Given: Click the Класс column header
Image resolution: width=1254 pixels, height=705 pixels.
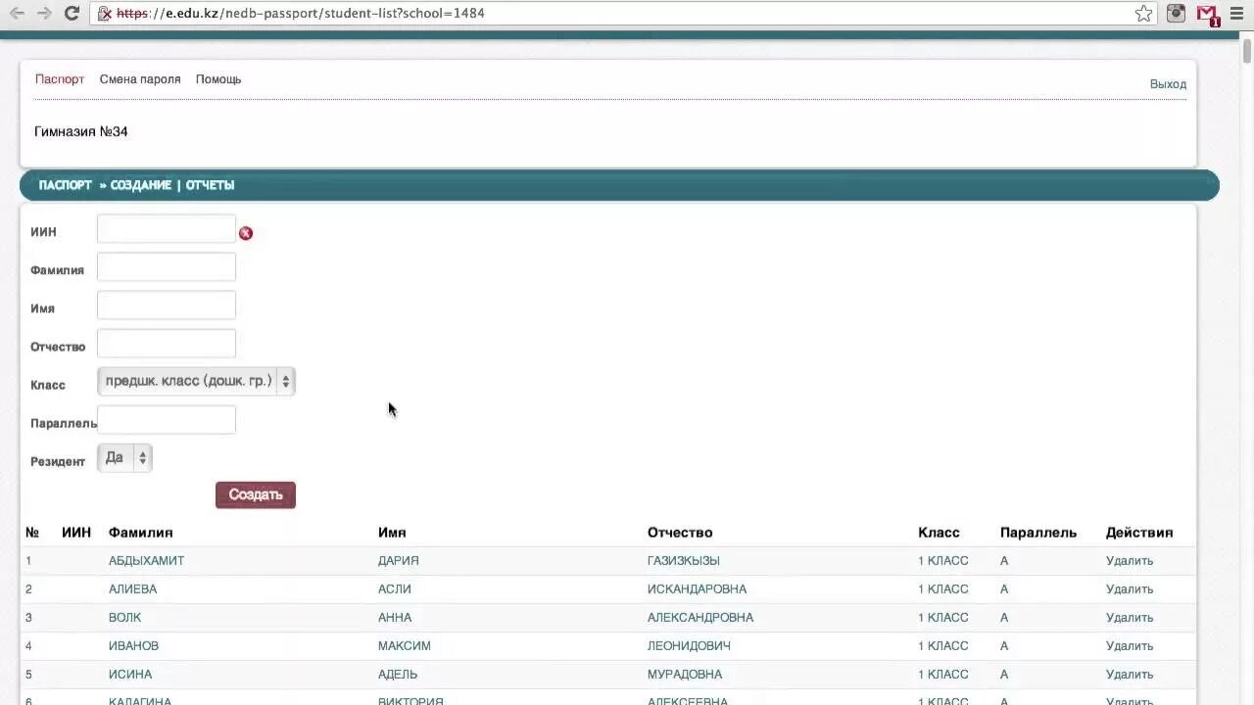Looking at the screenshot, I should click(x=939, y=533).
